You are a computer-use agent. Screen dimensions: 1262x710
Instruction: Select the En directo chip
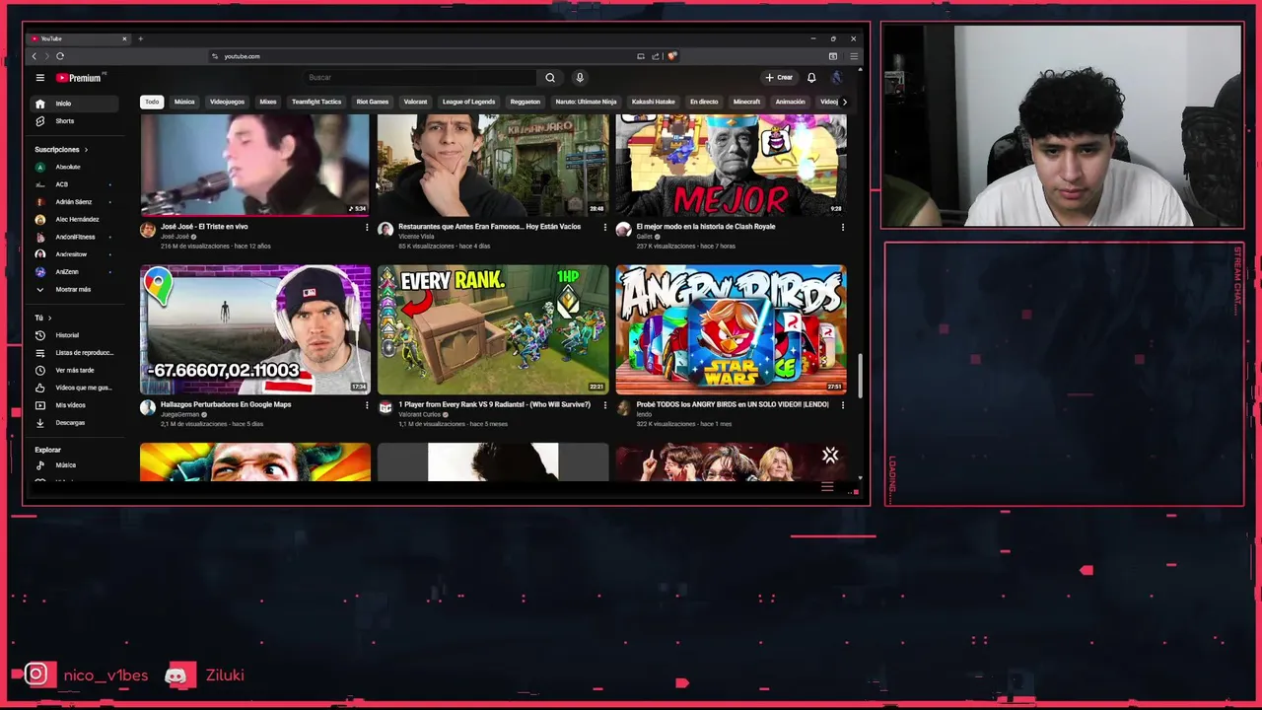704,102
